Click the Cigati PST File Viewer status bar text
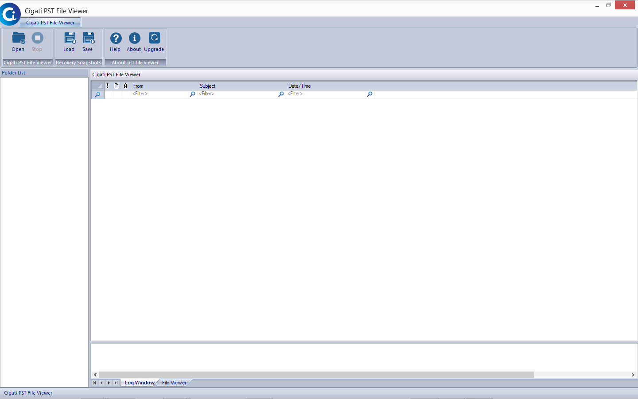Screen dimensions: 638x399 (28, 393)
